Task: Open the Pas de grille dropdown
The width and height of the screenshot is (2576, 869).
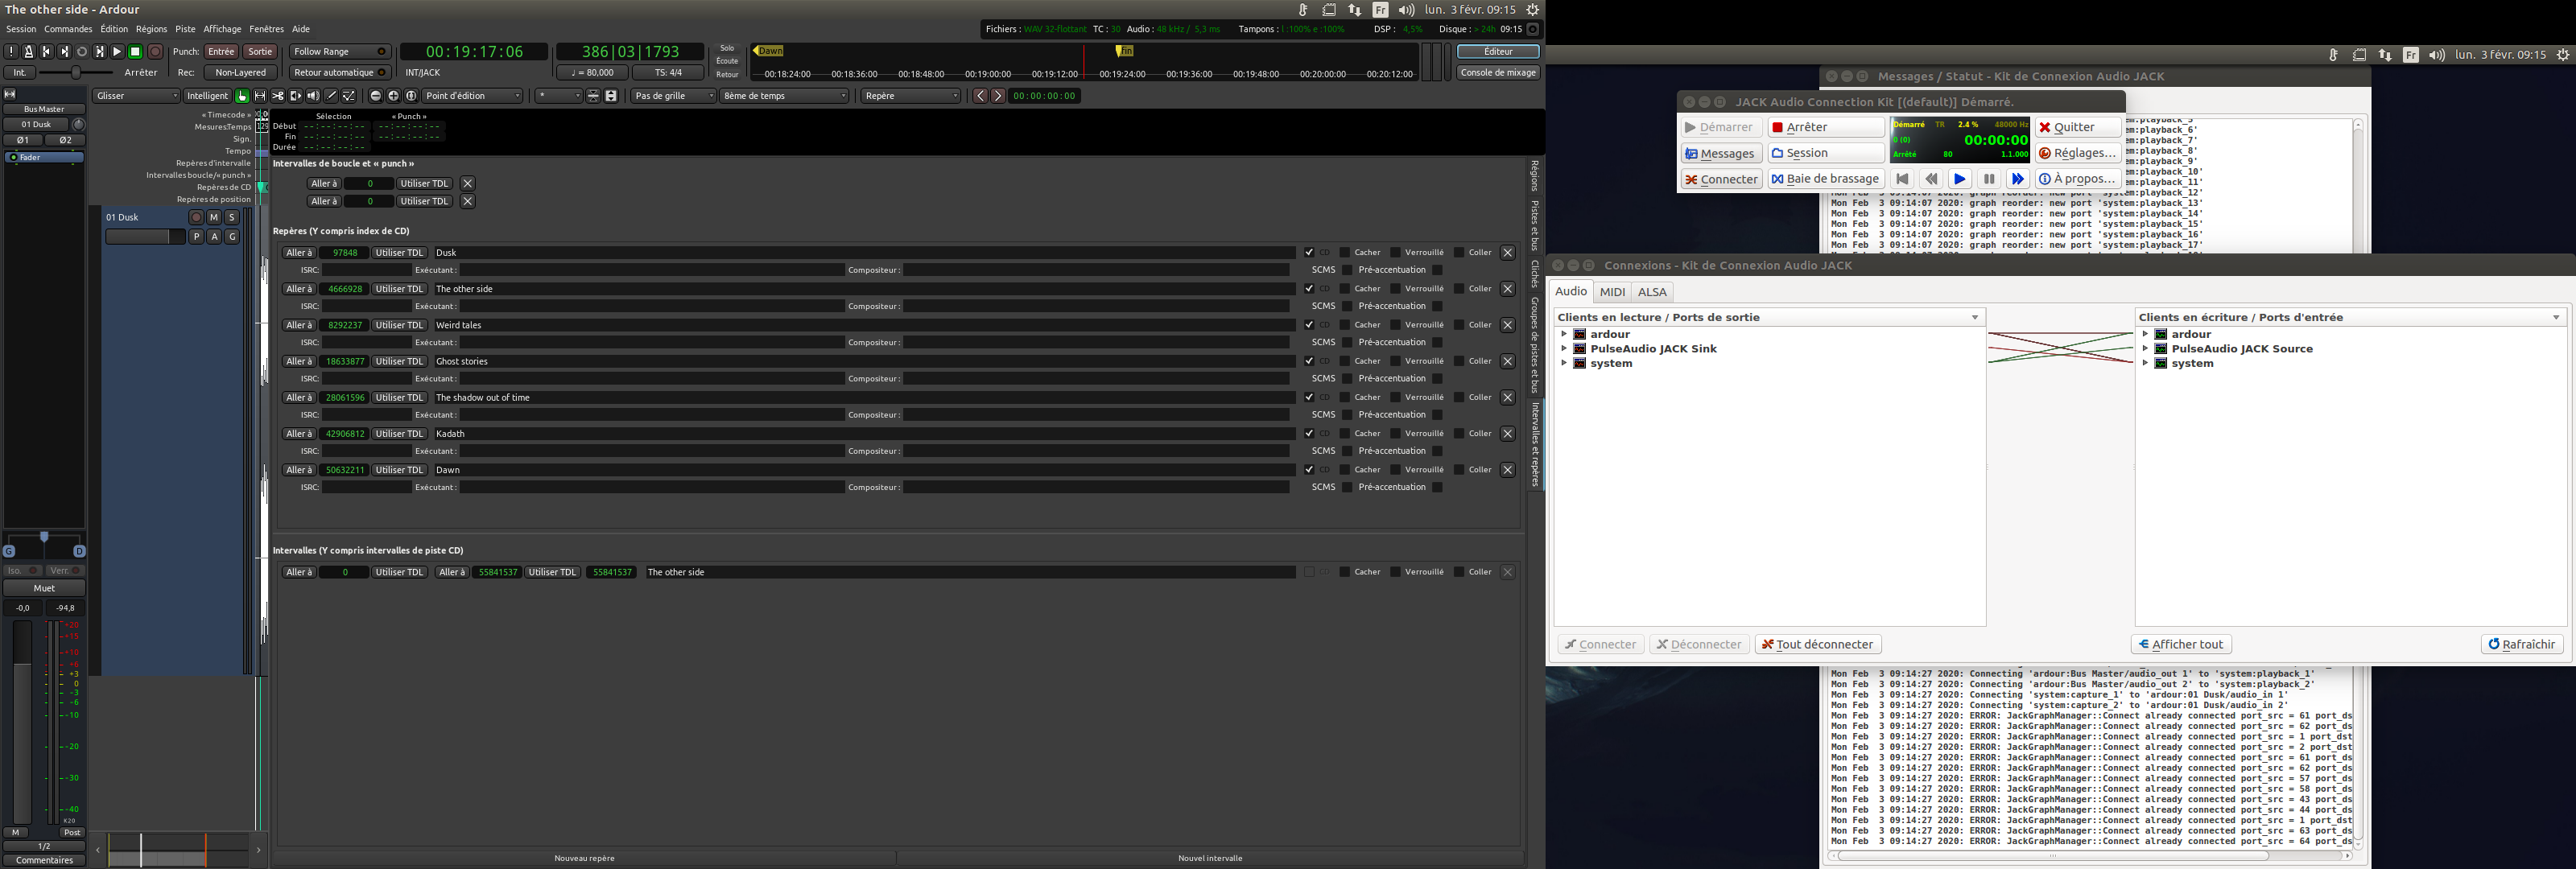Action: tap(673, 96)
